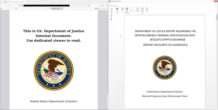Collapse the PDF Viewer ribbon

click(215, 6)
